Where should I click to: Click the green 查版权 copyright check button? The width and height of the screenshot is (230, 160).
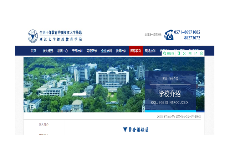tap(169, 54)
